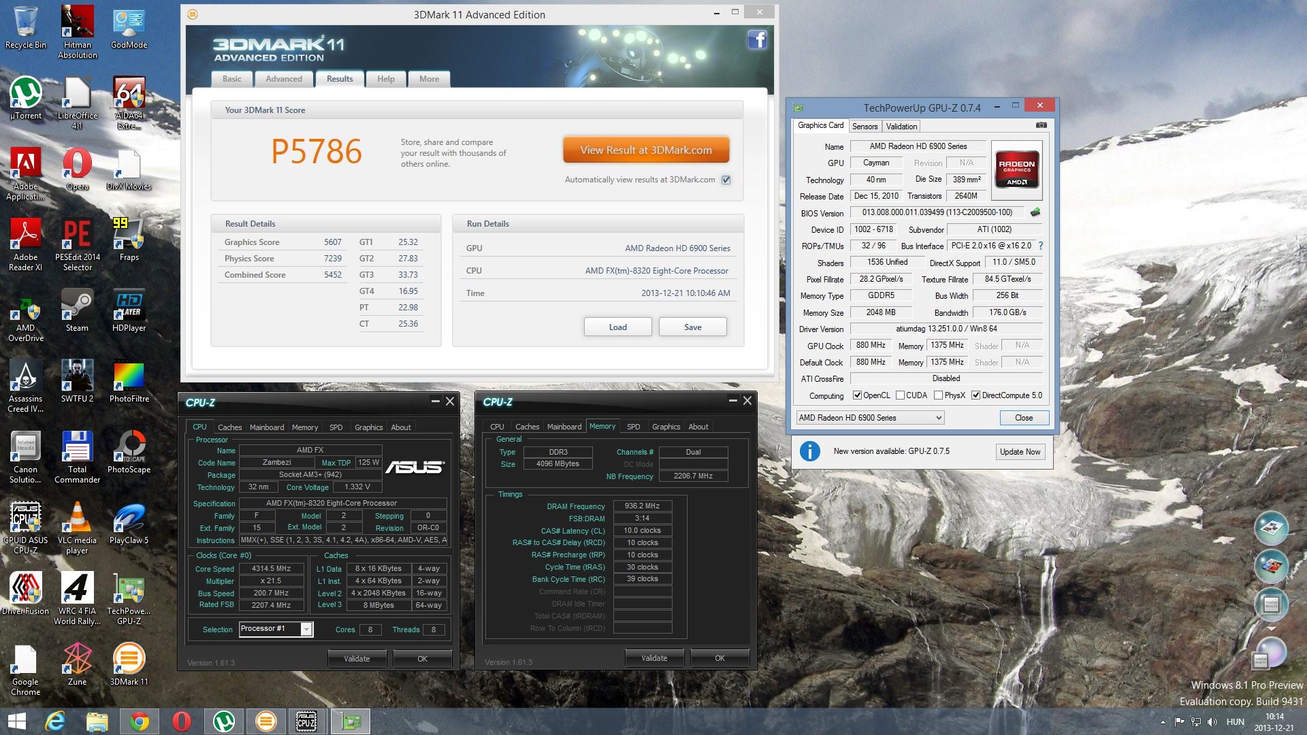Enable the CUDA checkbox in GPU-Z
The image size is (1307, 735).
point(900,395)
